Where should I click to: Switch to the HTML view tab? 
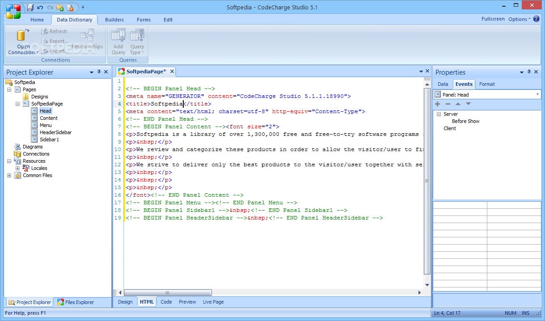147,302
